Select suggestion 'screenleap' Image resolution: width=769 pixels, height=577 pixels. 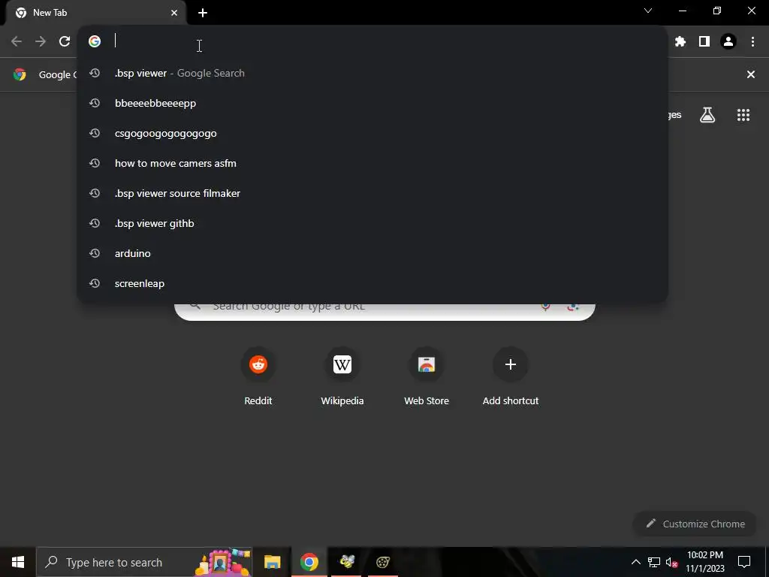(x=372, y=283)
